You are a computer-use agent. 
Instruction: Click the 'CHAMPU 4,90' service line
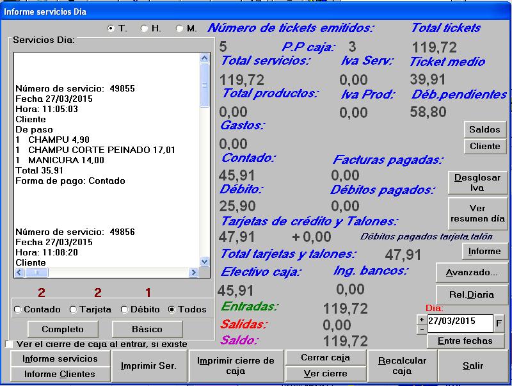(52, 140)
